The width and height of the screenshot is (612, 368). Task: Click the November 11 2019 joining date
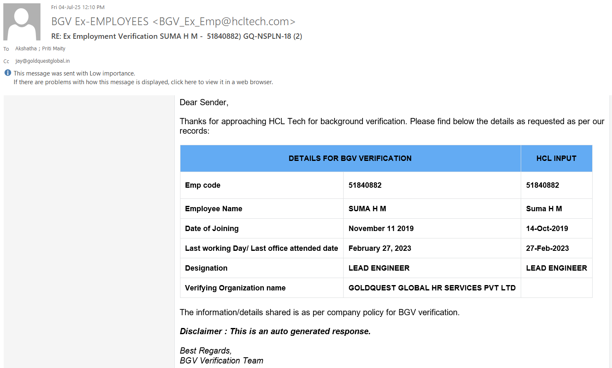[381, 229]
